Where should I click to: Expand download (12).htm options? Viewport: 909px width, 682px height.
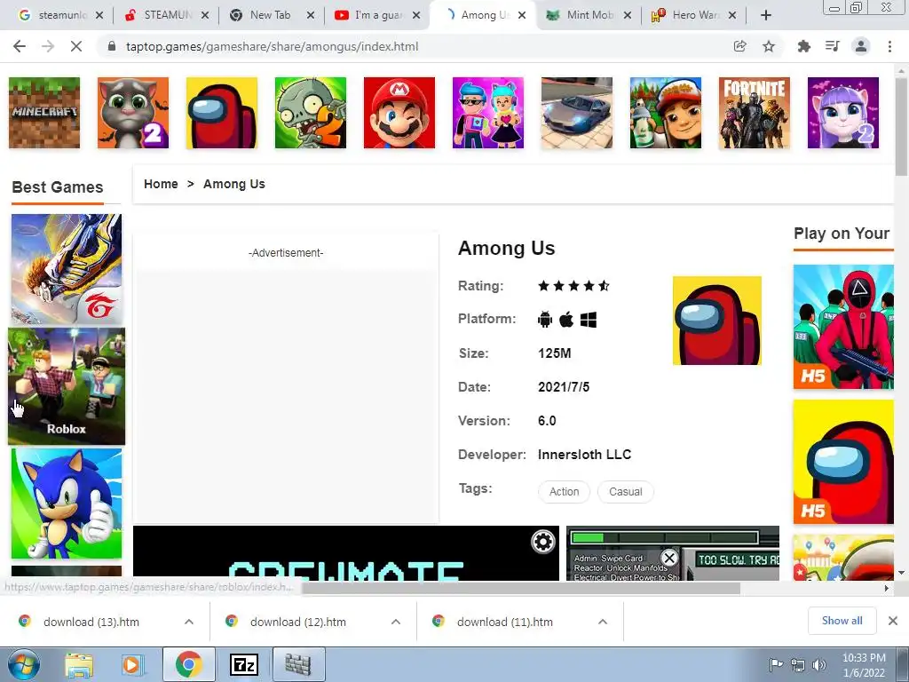tap(396, 622)
